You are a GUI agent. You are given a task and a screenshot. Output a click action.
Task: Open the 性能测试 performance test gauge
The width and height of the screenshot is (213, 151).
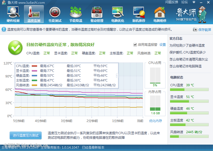click(x=55, y=14)
